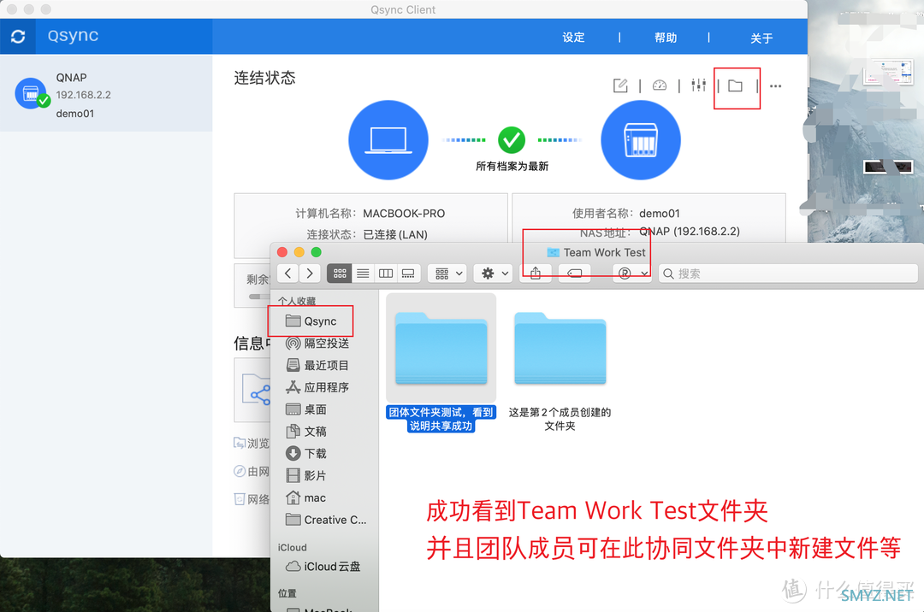Click the Team Work Test title folder icon
Screen dimensions: 924x612
click(x=553, y=252)
